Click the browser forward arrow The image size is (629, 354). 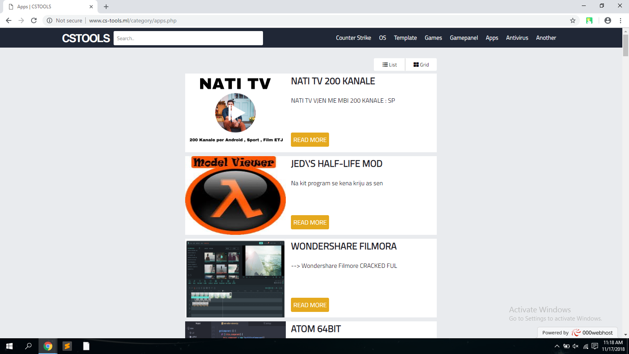(21, 20)
